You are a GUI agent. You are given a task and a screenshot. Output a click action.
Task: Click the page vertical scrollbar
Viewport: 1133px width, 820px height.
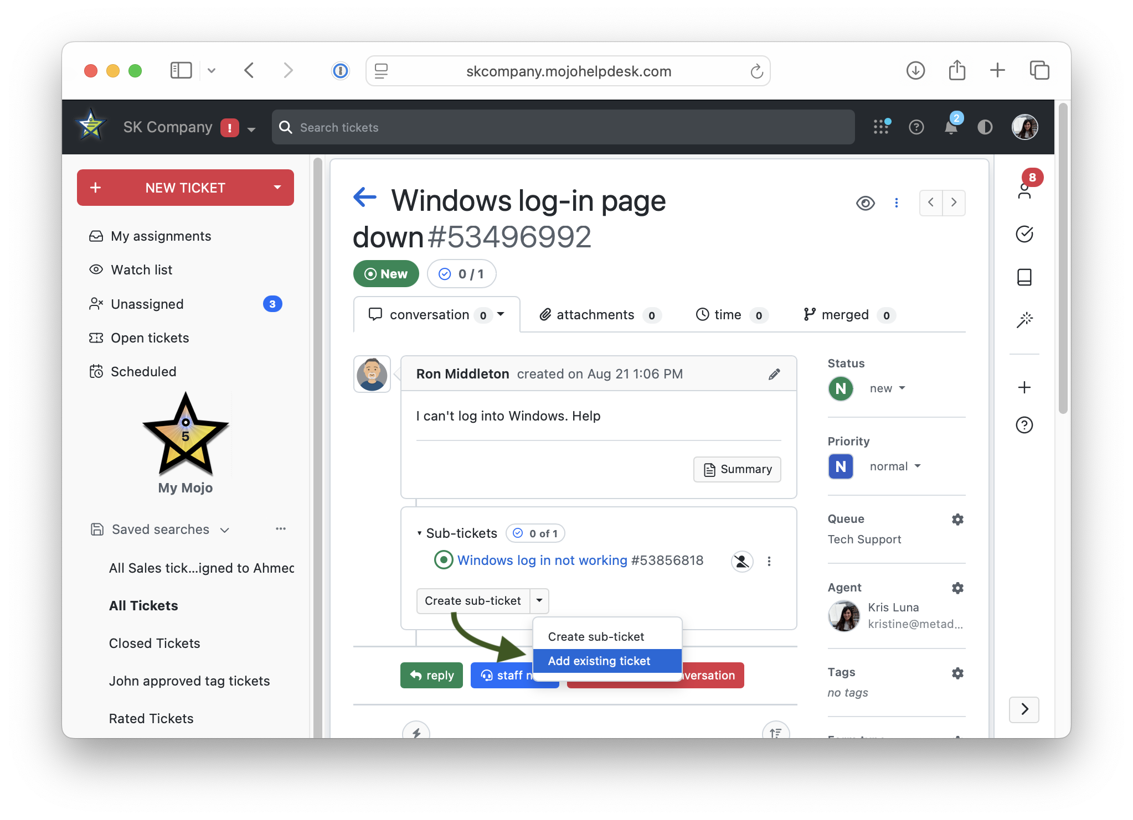1062,258
